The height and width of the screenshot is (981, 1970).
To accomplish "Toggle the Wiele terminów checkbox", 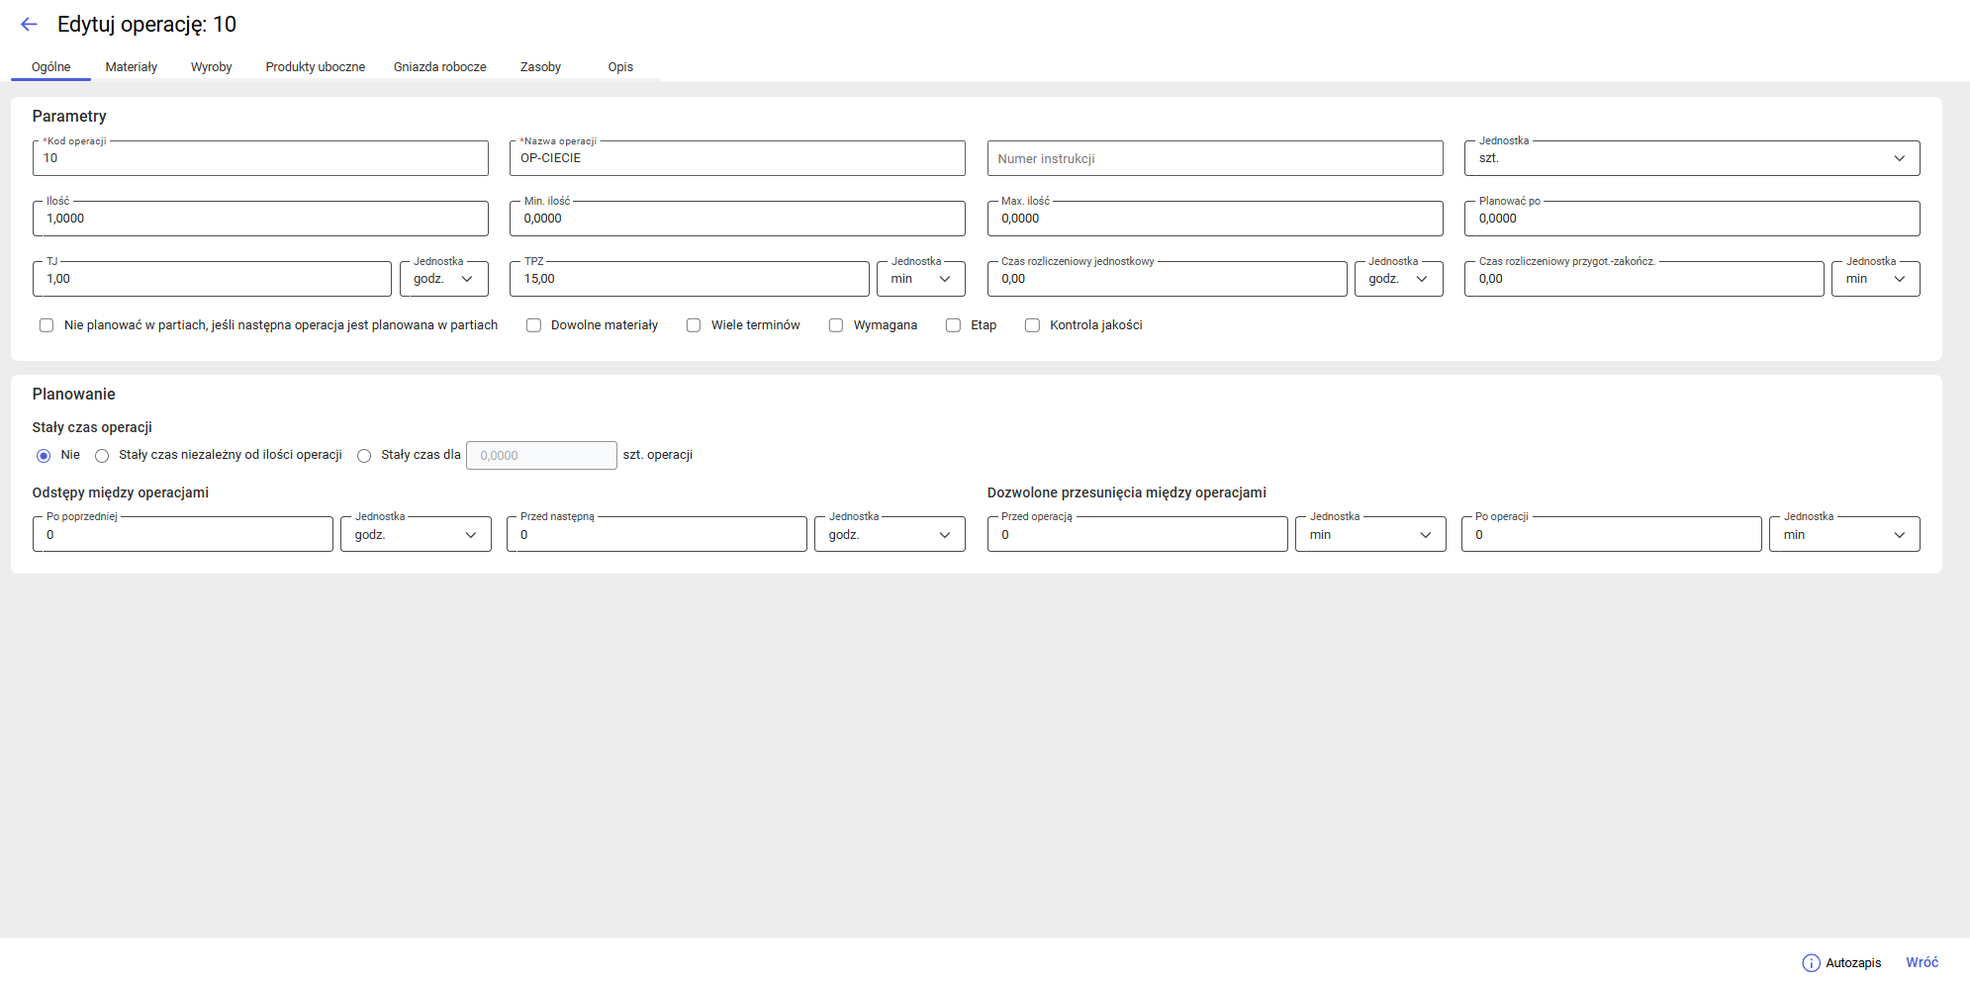I will tap(694, 325).
